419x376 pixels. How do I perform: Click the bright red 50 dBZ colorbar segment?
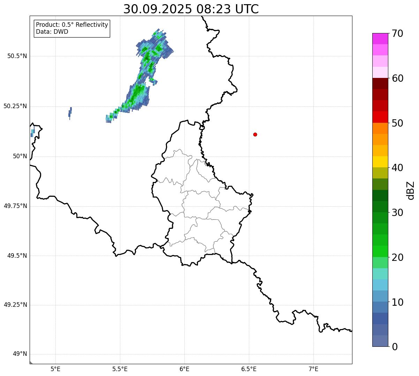click(381, 117)
